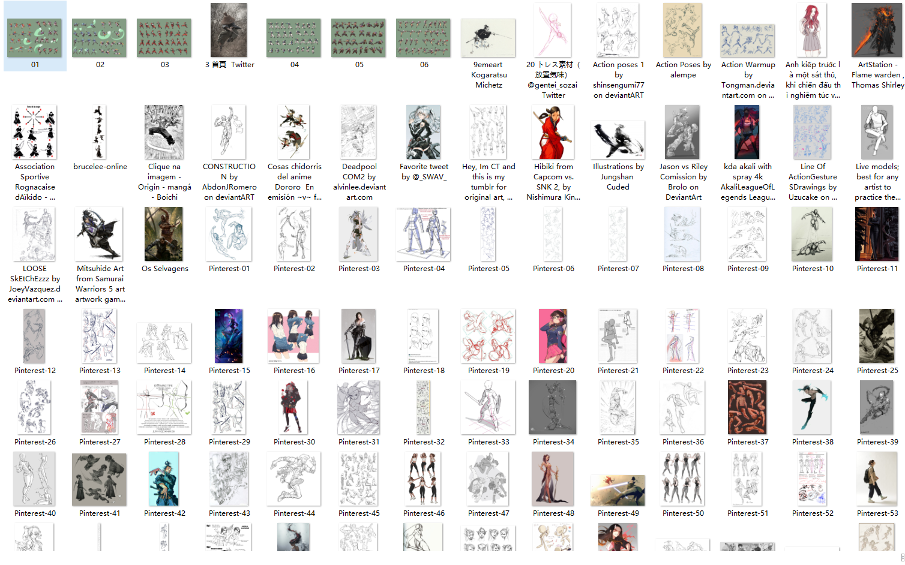Click the file name 'Pinterest-27'
Viewport: 905px width, 565px height.
pyautogui.click(x=100, y=442)
